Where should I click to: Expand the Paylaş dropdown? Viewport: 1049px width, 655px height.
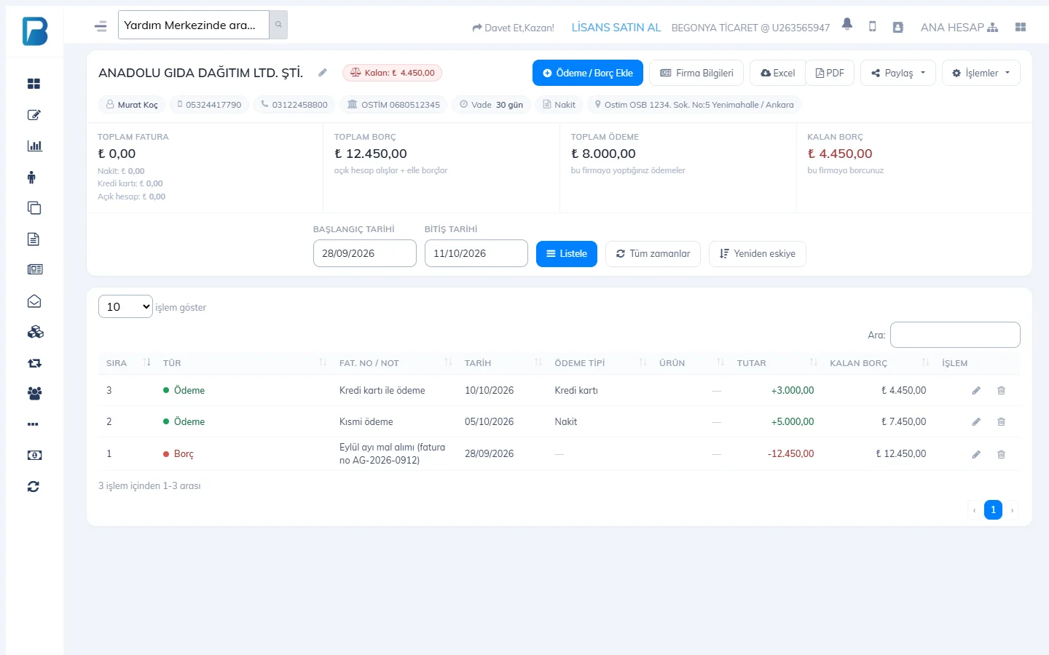click(x=898, y=73)
